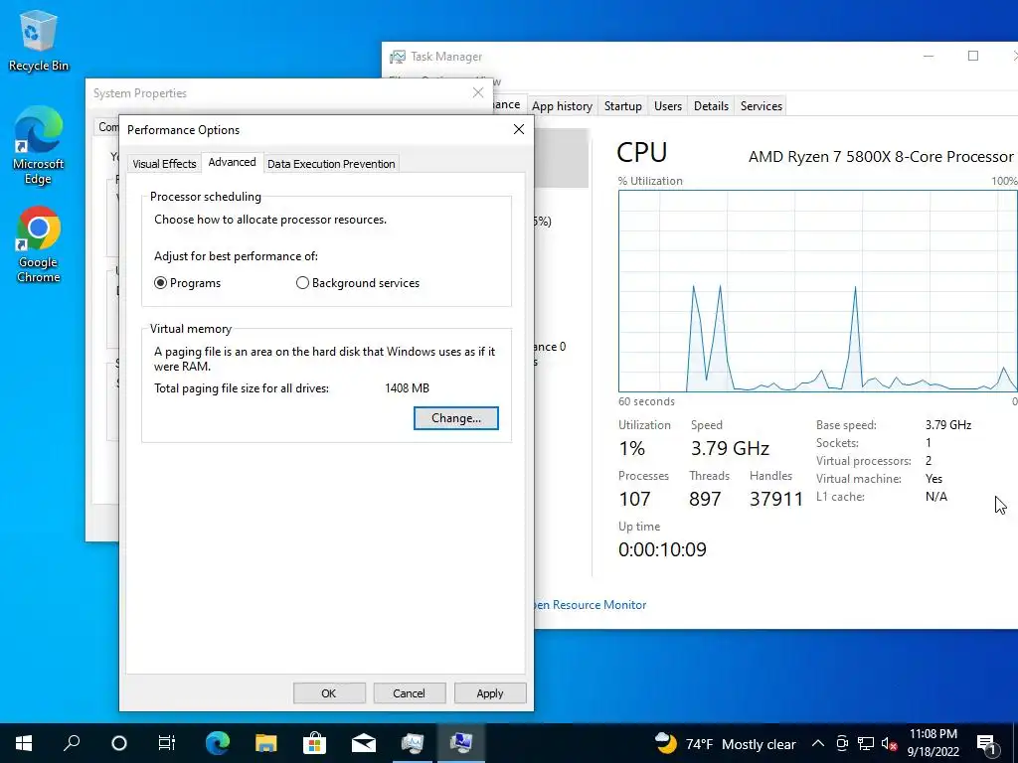Click the Virtual processors value 2
Viewport: 1018px width, 763px height.
click(929, 461)
